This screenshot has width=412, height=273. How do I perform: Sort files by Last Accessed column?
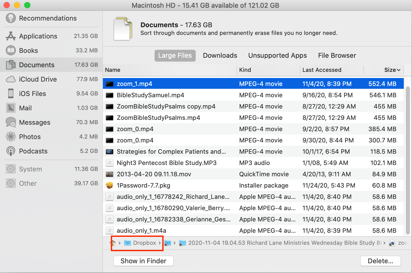pos(322,70)
